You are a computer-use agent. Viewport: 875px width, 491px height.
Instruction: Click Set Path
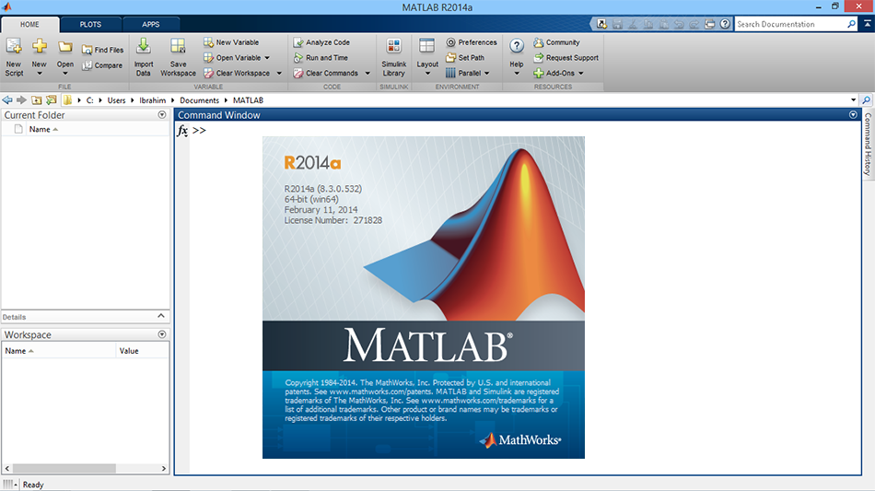pos(465,57)
